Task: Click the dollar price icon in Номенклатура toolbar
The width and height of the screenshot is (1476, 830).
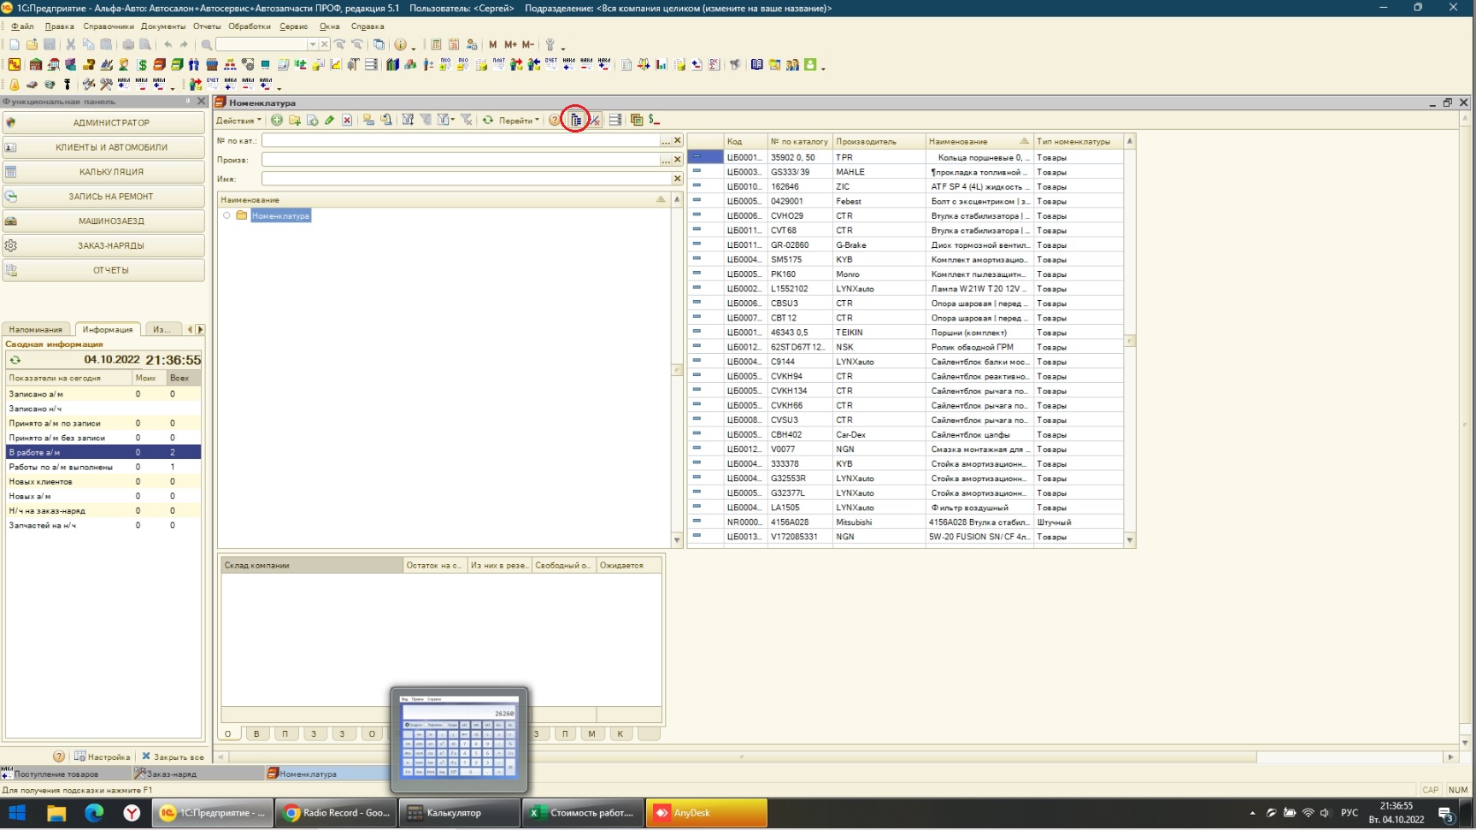Action: (x=655, y=121)
